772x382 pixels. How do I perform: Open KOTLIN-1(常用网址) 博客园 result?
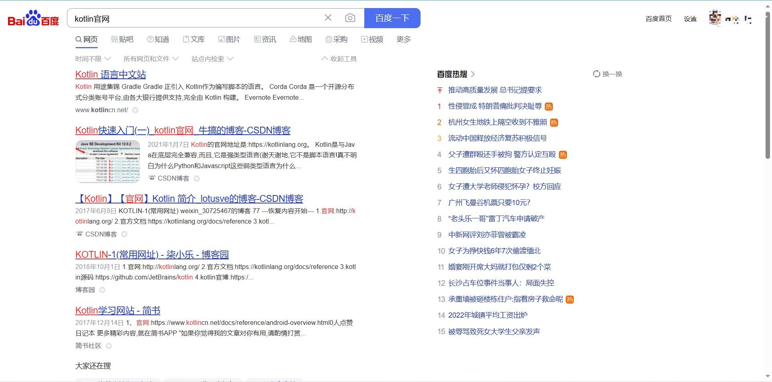[152, 255]
